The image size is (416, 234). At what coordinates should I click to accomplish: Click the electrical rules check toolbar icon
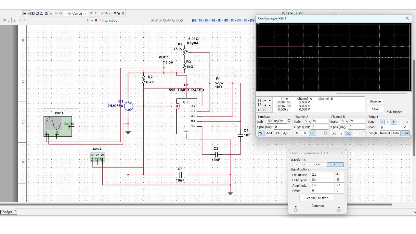[x=92, y=13]
